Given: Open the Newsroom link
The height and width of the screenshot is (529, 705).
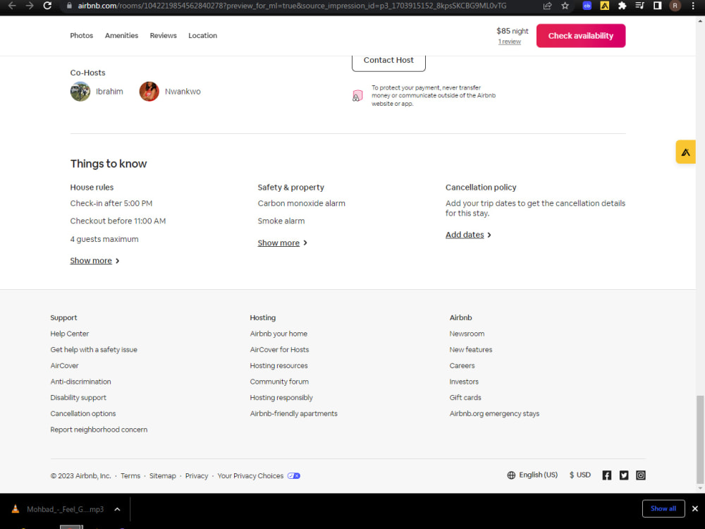Looking at the screenshot, I should (467, 334).
